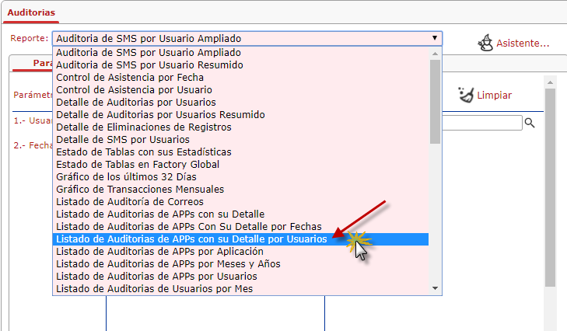The width and height of the screenshot is (567, 331).
Task: Open the Reporte combo box arrow
Action: click(x=435, y=38)
